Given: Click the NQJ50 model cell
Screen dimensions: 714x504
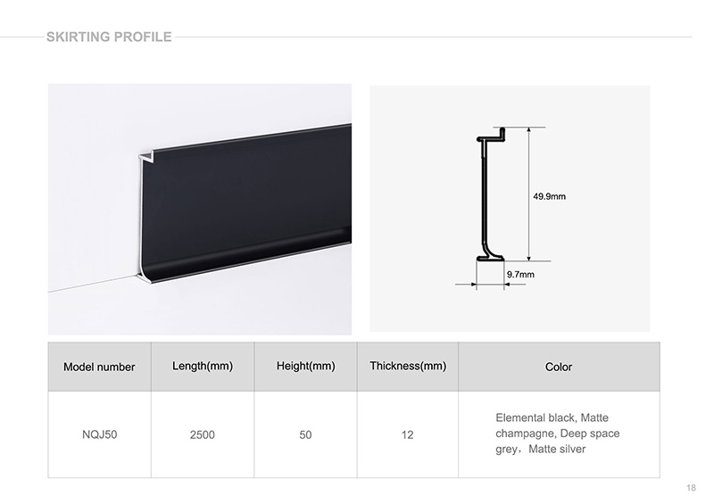Looking at the screenshot, I should click(99, 434).
